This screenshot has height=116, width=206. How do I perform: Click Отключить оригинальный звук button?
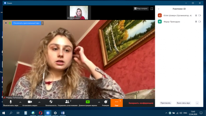pyautogui.click(x=26, y=23)
